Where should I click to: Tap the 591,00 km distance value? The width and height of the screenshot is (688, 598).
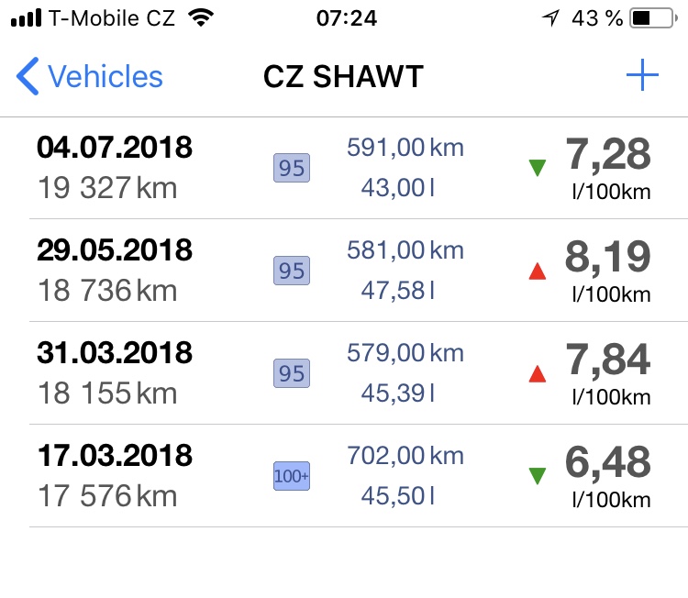pos(405,148)
